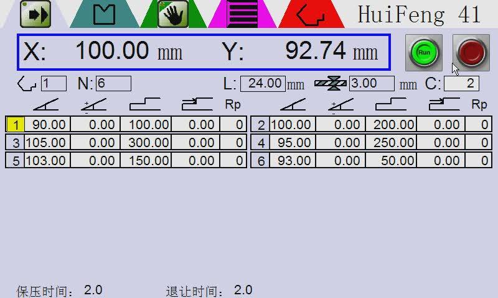Click step 6 angle cell 93.00

[292, 161]
